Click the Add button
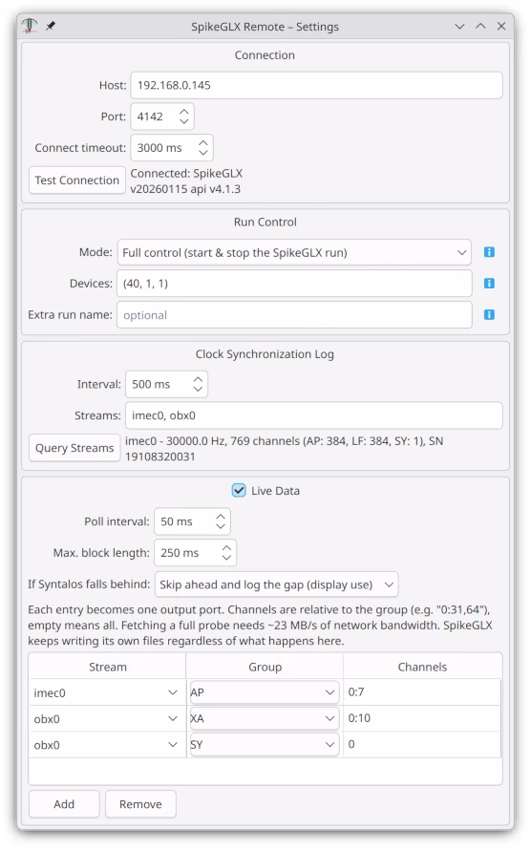Viewport: 531px width, 850px height. coord(64,804)
